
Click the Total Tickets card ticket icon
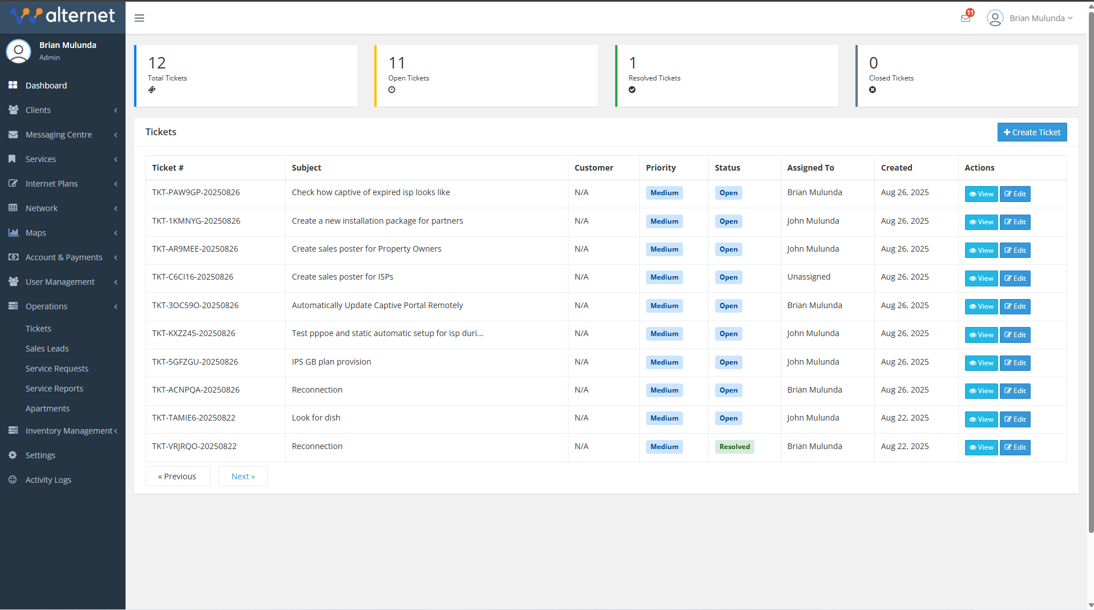pyautogui.click(x=152, y=90)
